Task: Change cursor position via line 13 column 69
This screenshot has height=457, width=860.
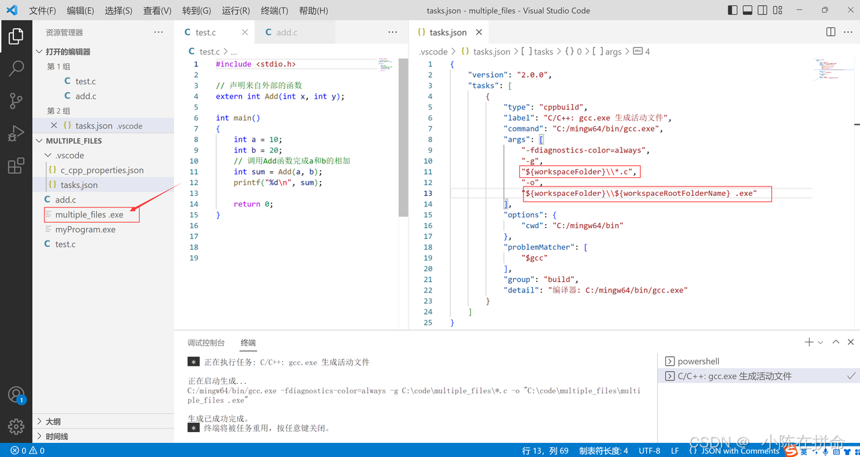Action: coord(545,451)
